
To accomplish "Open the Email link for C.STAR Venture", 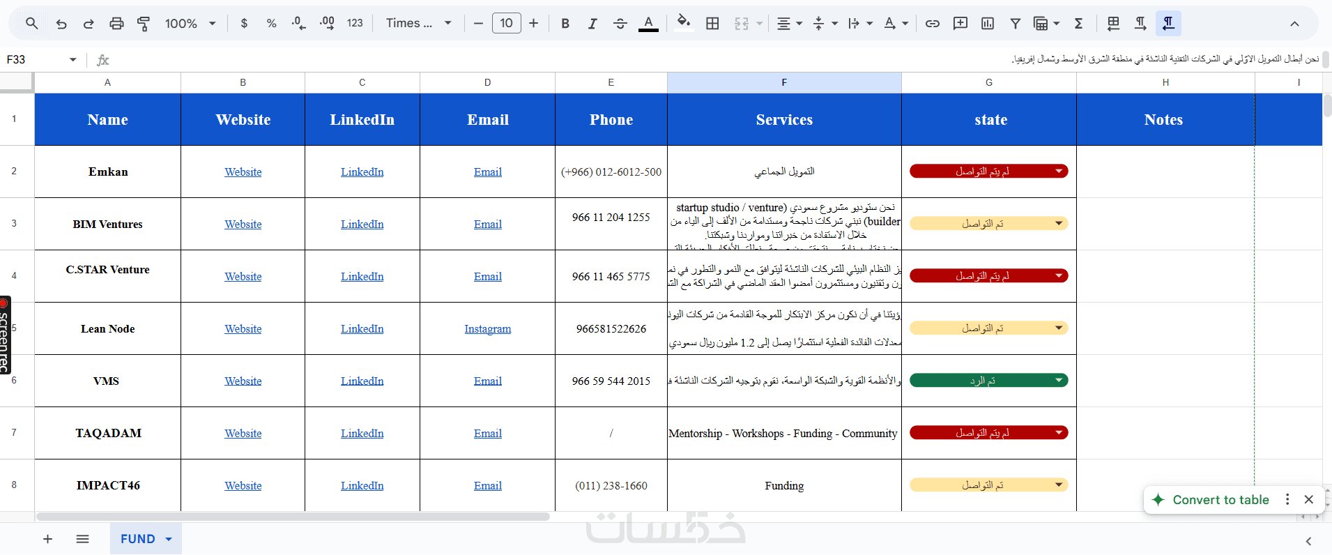I will click(488, 277).
